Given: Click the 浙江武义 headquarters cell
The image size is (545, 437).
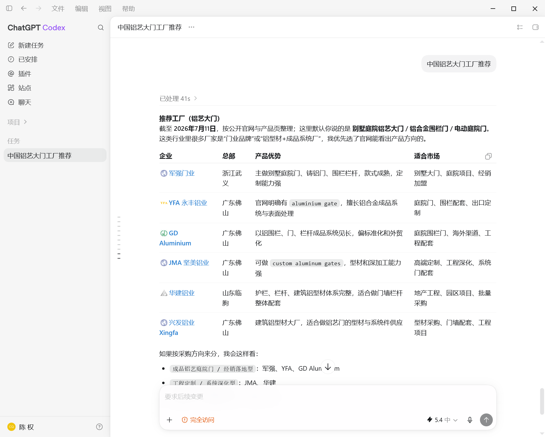Looking at the screenshot, I should click(x=232, y=178).
